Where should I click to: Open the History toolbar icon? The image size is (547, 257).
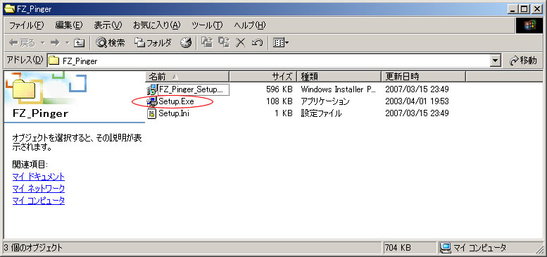click(x=186, y=43)
